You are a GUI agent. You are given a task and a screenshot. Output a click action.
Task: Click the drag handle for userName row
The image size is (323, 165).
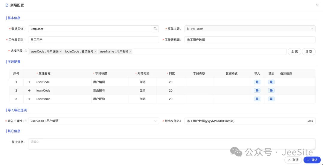[29, 99]
